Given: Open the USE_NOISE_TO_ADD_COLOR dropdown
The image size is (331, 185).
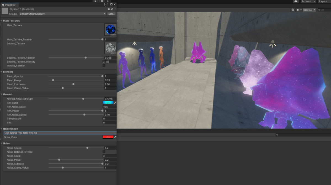Looking at the screenshot, I should [60, 133].
